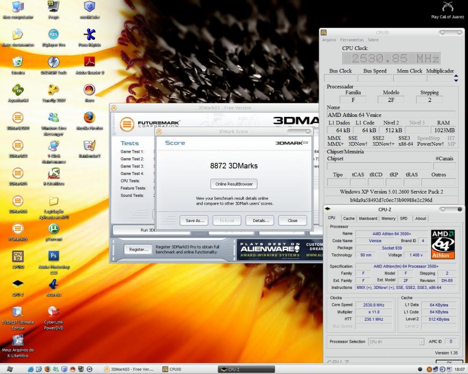
Task: Click Save As... in 3DMark Score
Action: [194, 221]
